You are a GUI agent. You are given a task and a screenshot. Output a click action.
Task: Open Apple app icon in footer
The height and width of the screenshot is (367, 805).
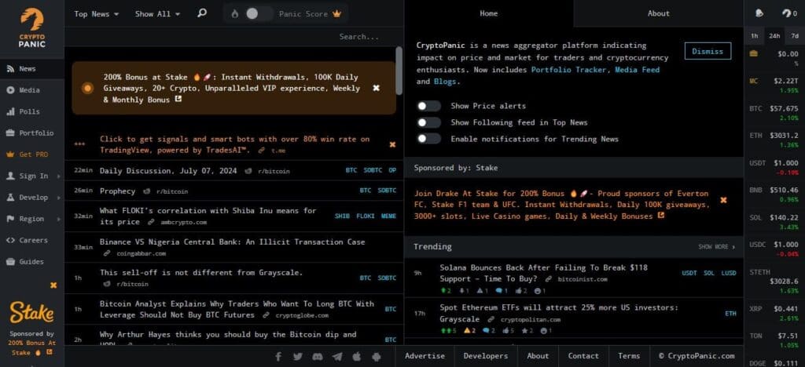(357, 356)
